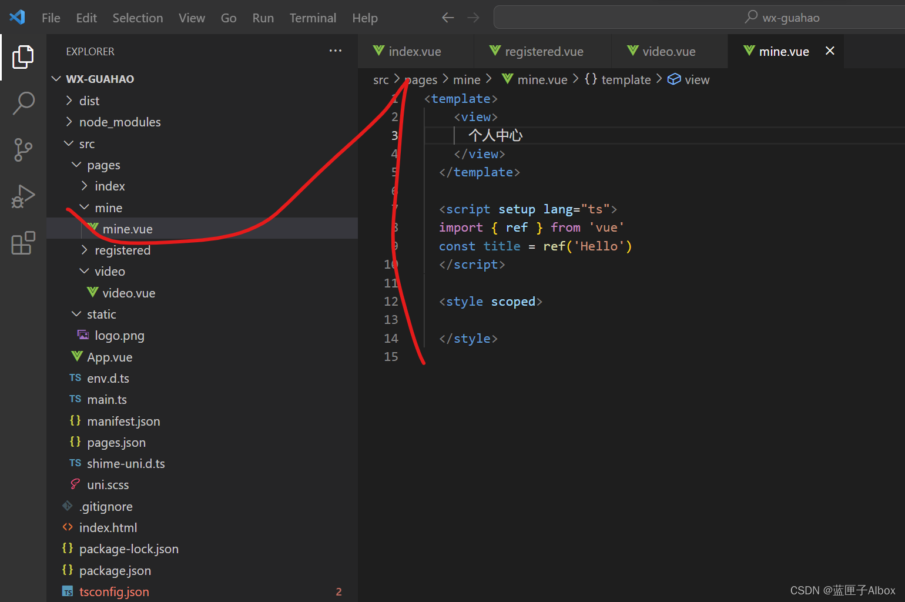This screenshot has height=602, width=905.
Task: Click braces icon beside package-lock.json
Action: (x=68, y=548)
